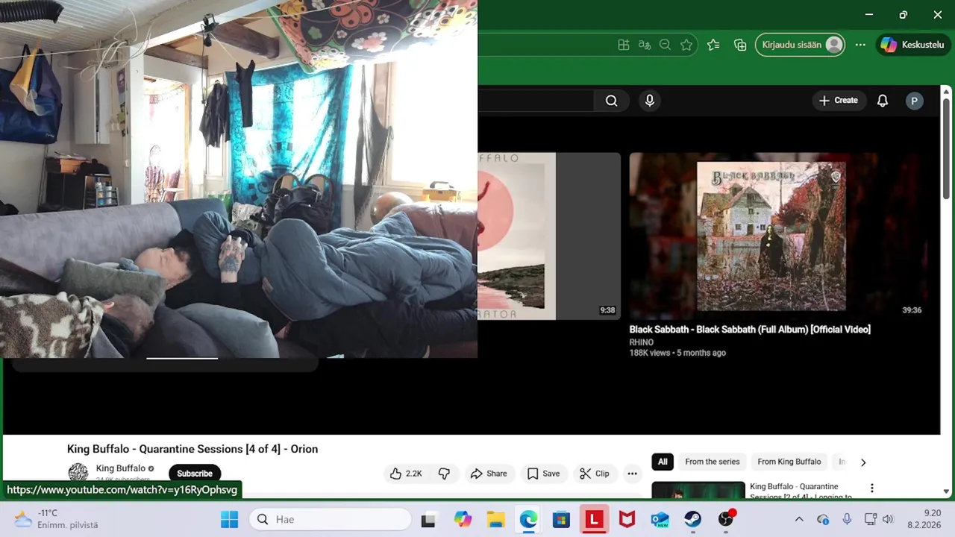
Task: Open options for Quarantine Sessions 2 of 4 suggestion
Action: tap(871, 489)
